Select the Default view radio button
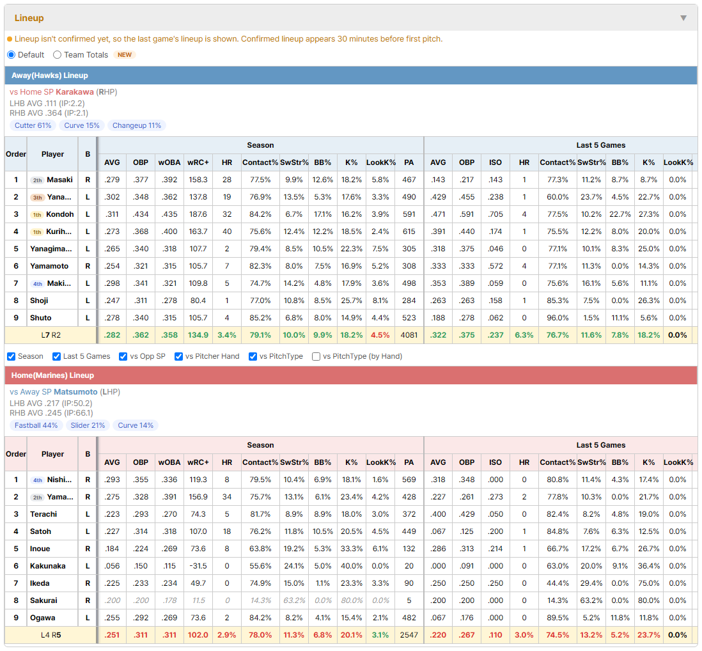The width and height of the screenshot is (702, 651). (12, 54)
